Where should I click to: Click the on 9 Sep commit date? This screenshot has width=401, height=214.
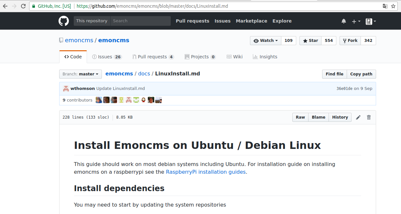(x=363, y=89)
